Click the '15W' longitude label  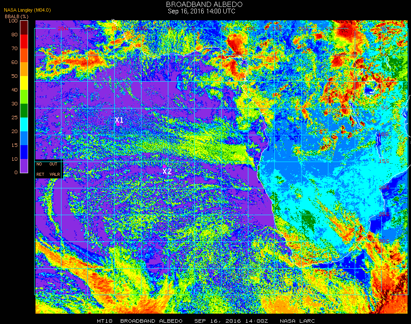click(116, 29)
